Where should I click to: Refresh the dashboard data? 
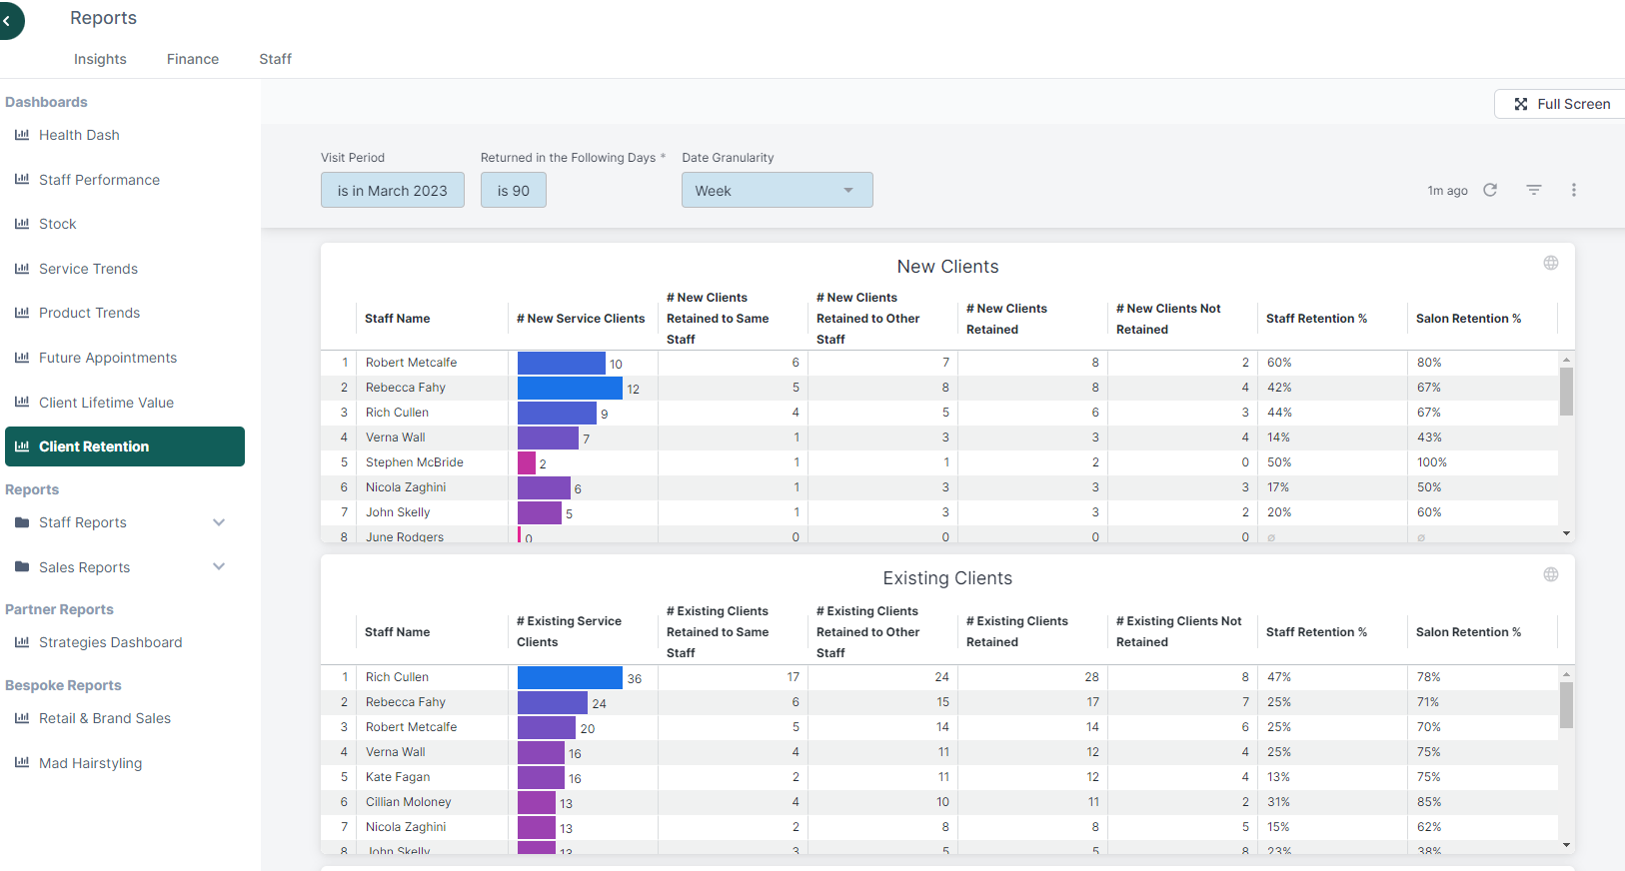point(1490,190)
